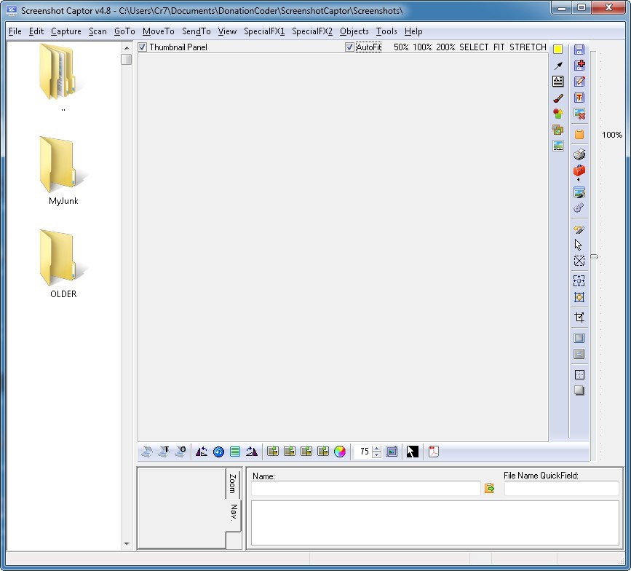Disable the AutoFit checkbox
This screenshot has height=571, width=631.
(x=350, y=47)
